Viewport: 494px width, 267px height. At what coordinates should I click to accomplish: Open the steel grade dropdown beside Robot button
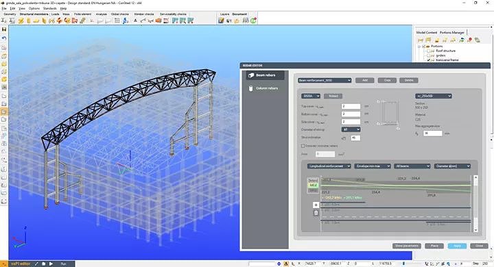pos(311,96)
